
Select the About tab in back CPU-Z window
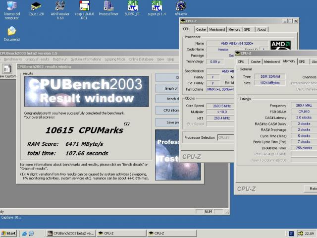tap(262, 30)
